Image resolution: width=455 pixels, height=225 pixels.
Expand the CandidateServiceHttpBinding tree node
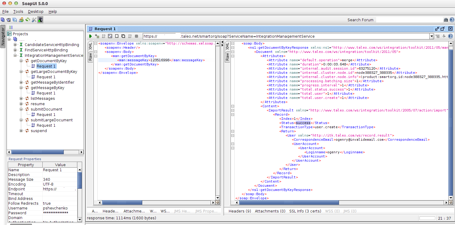[x=15, y=45]
